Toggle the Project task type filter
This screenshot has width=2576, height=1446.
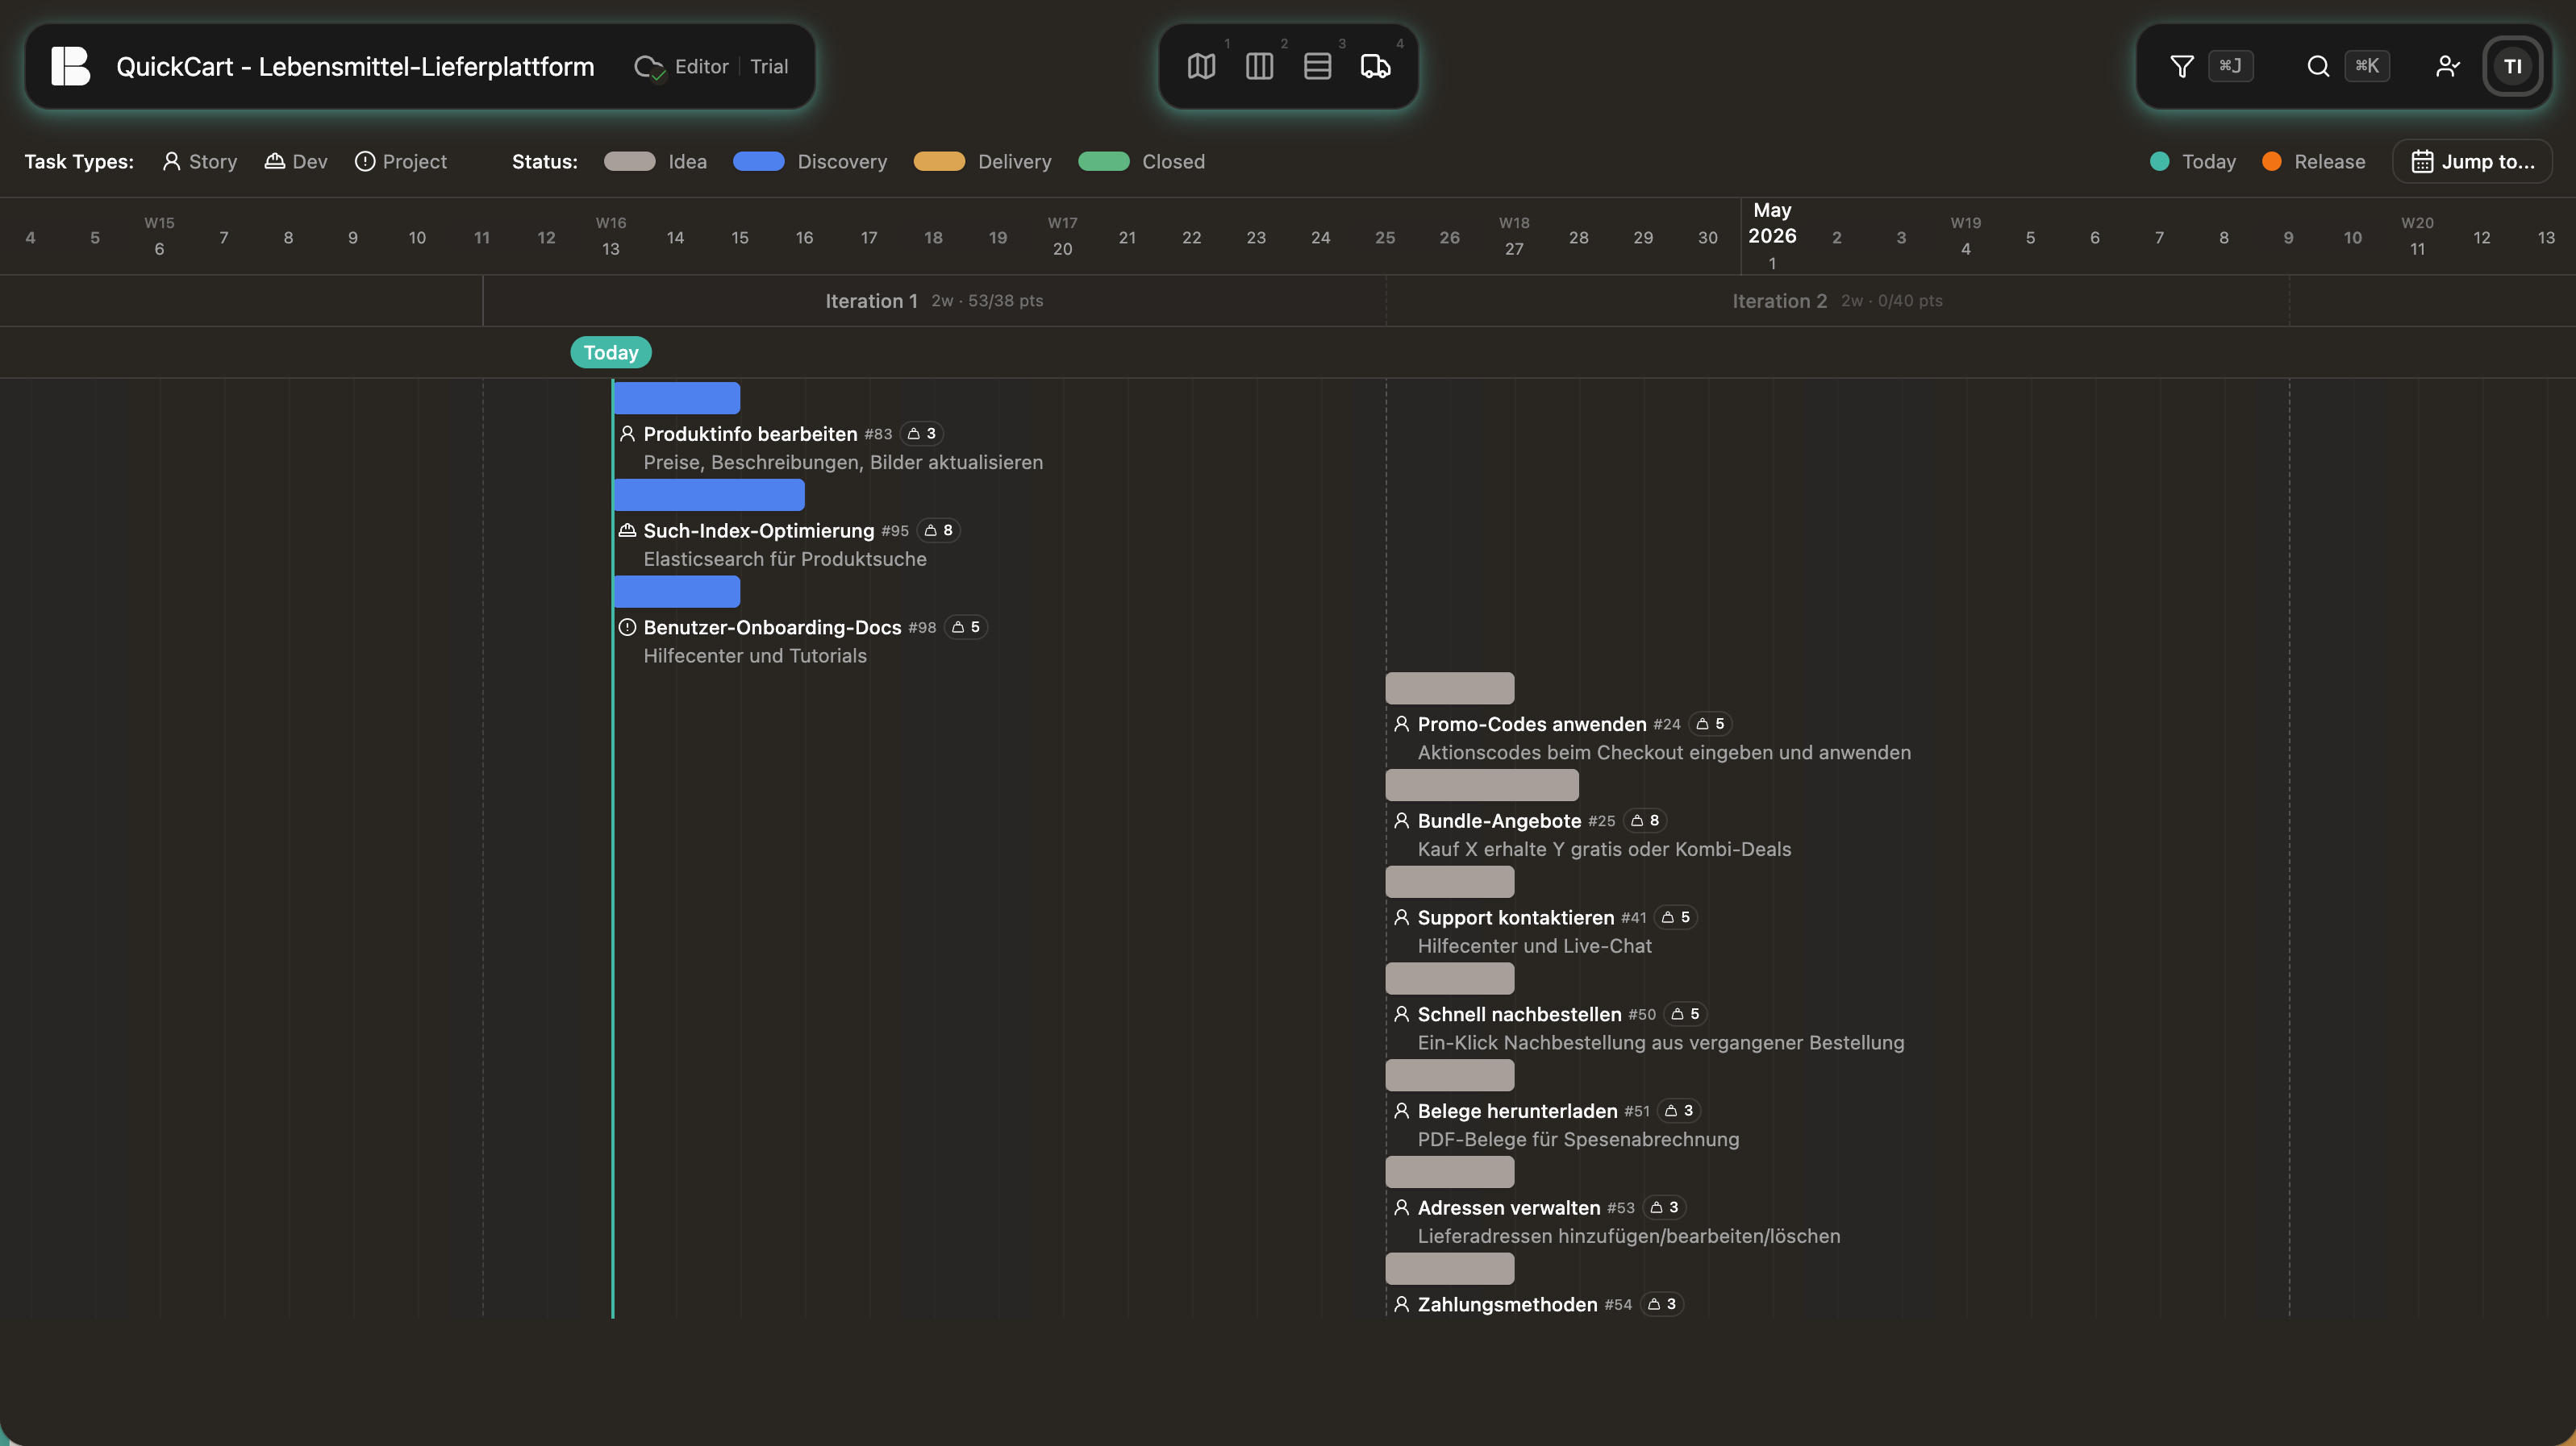[400, 161]
